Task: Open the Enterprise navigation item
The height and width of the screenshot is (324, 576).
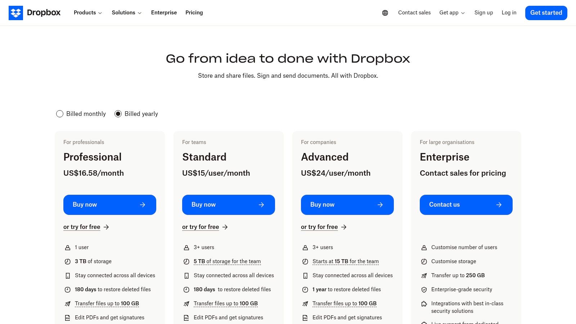Action: click(x=164, y=13)
